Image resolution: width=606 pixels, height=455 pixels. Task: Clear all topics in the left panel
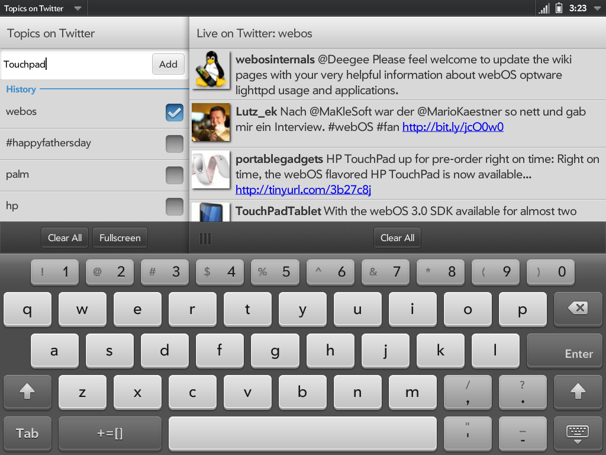pos(65,238)
